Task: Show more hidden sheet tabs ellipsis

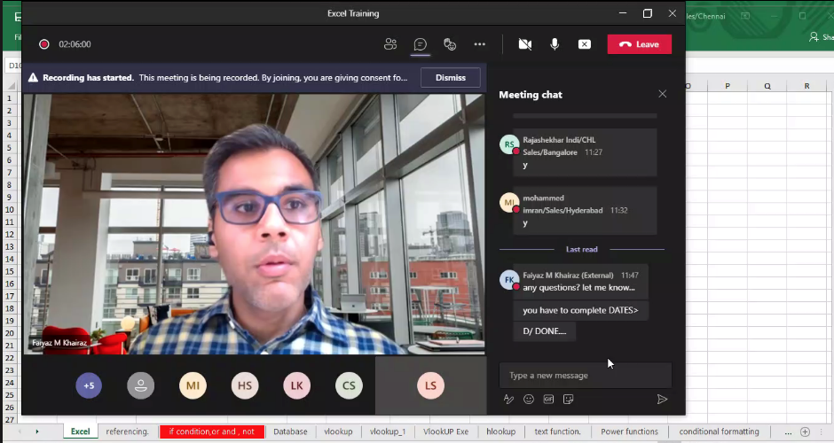Action: pyautogui.click(x=787, y=432)
